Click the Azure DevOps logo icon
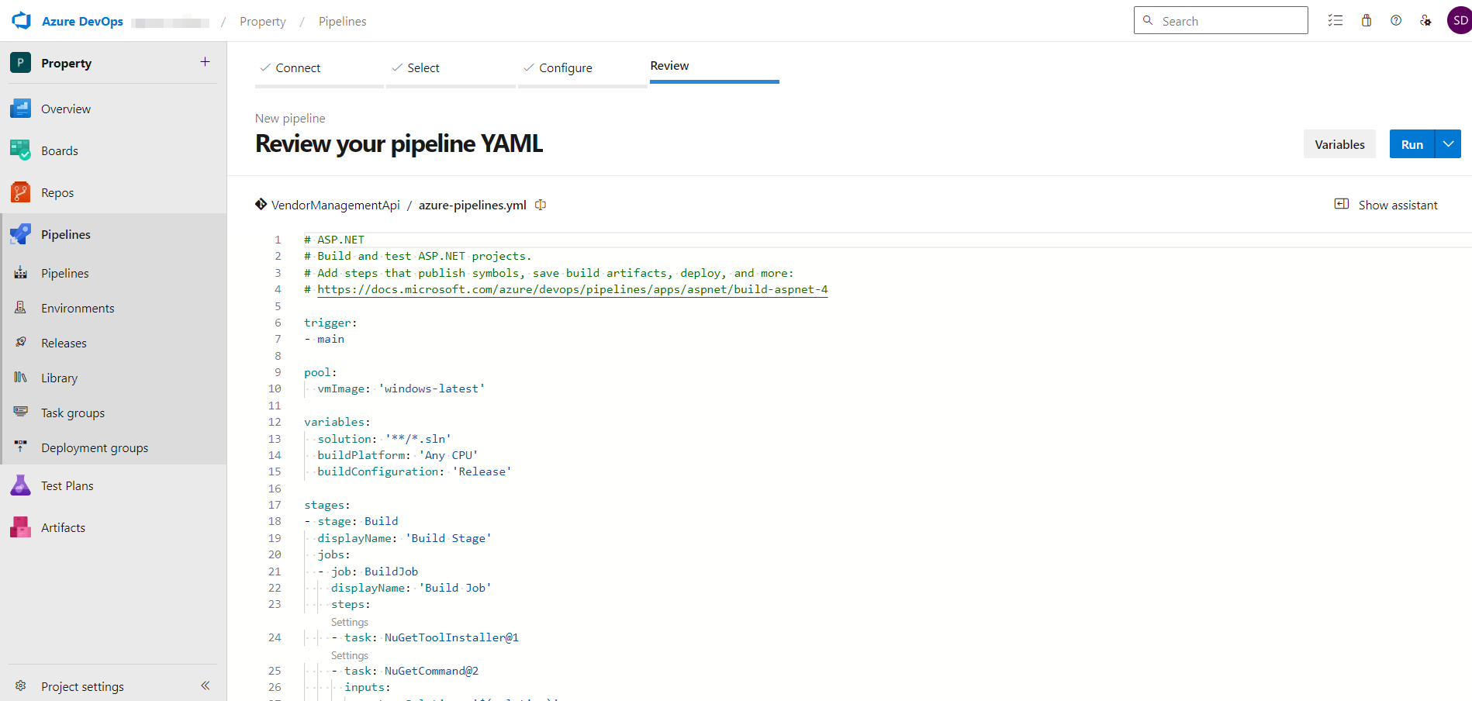The height and width of the screenshot is (701, 1472). (x=22, y=21)
